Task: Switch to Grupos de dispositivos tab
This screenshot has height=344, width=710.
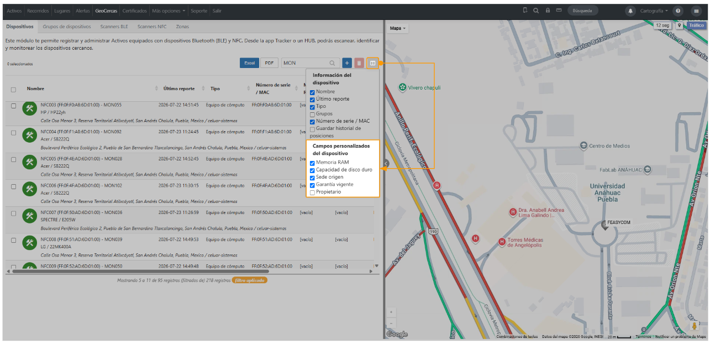Action: (67, 27)
